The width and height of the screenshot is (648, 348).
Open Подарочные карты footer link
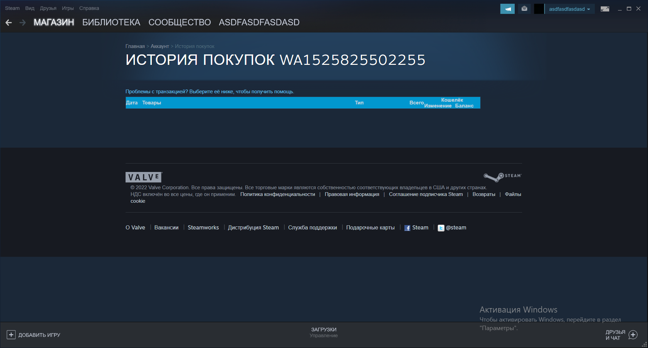point(370,228)
